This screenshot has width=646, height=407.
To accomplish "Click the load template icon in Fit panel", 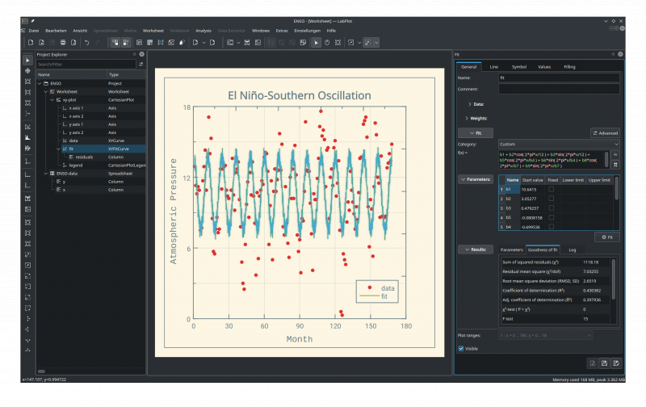I will pyautogui.click(x=593, y=363).
